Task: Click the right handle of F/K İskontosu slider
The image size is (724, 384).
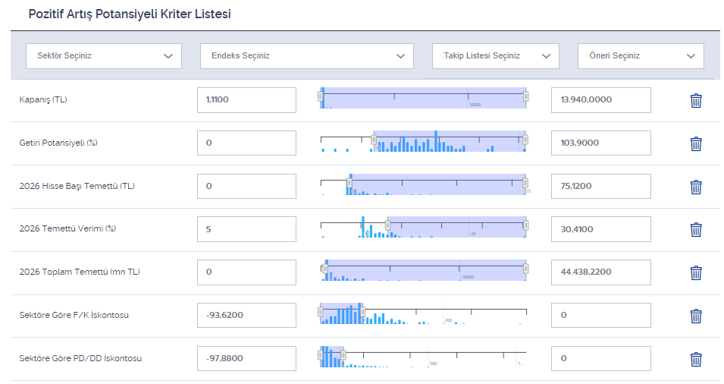Action: (362, 312)
